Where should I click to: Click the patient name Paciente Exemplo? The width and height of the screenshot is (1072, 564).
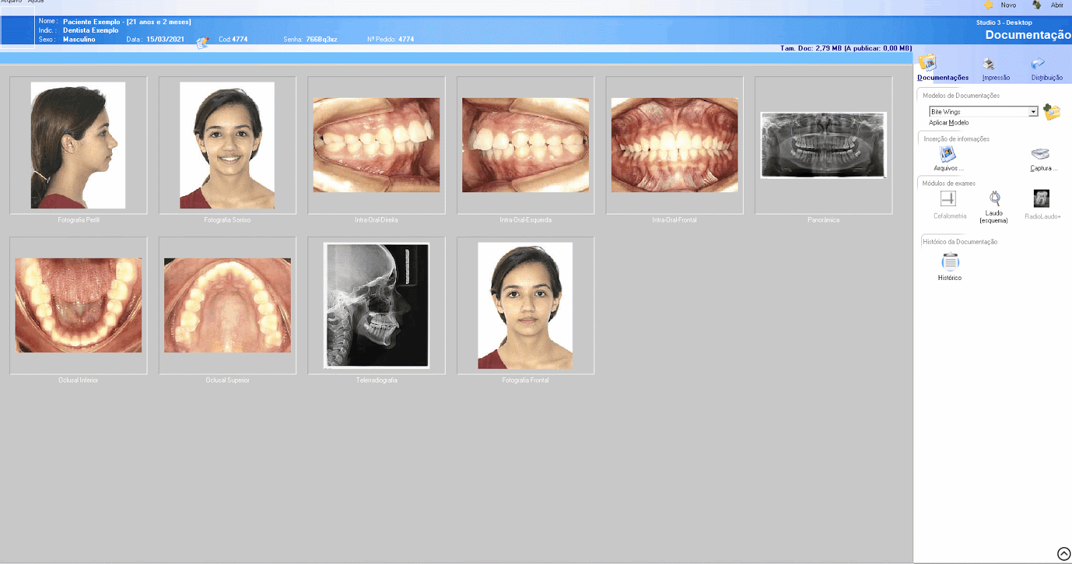tap(92, 22)
